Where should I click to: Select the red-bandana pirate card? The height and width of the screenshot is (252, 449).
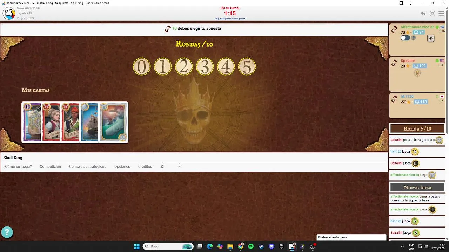pyautogui.click(x=71, y=122)
